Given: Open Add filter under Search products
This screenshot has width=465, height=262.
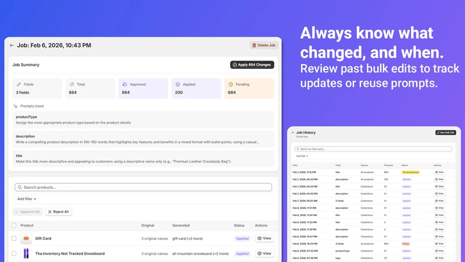Looking at the screenshot, I should pyautogui.click(x=27, y=199).
